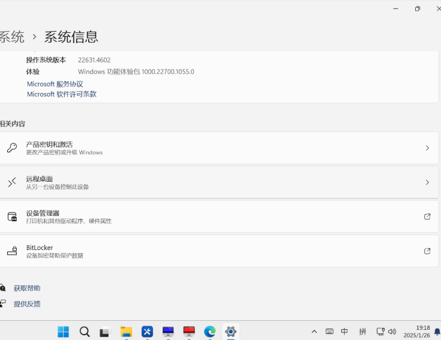This screenshot has height=340, width=441.
Task: Click the help icon beside 获取帮助
Action: [x=2, y=288]
